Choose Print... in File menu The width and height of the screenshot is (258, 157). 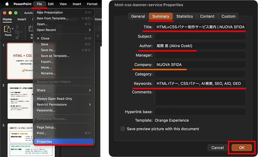point(64,133)
